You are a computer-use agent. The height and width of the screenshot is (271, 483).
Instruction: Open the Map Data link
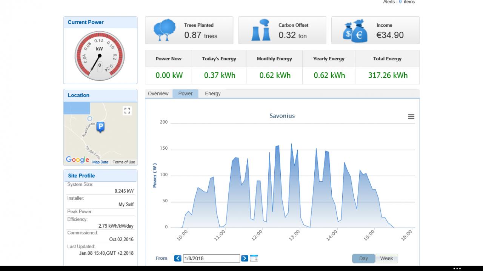(x=100, y=162)
